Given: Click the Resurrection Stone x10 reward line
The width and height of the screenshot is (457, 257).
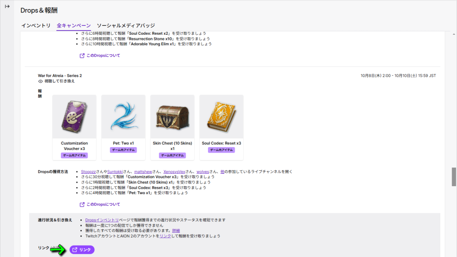Looking at the screenshot, I should pos(146,39).
